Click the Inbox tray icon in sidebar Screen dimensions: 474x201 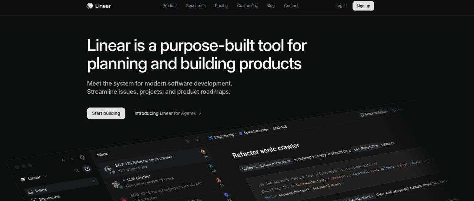30,191
